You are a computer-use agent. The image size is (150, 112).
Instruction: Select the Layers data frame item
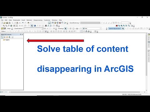point(6,40)
